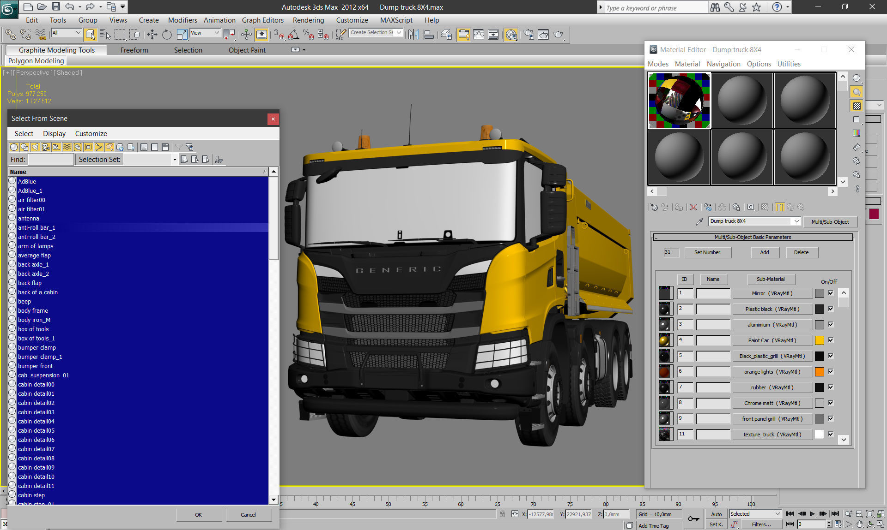Click texture_truck white color swatch
Viewport: 887px width, 530px height.
point(820,435)
